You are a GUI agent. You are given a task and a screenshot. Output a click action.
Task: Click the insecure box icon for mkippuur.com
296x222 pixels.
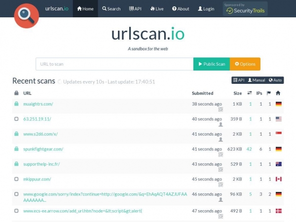pyautogui.click(x=16, y=179)
